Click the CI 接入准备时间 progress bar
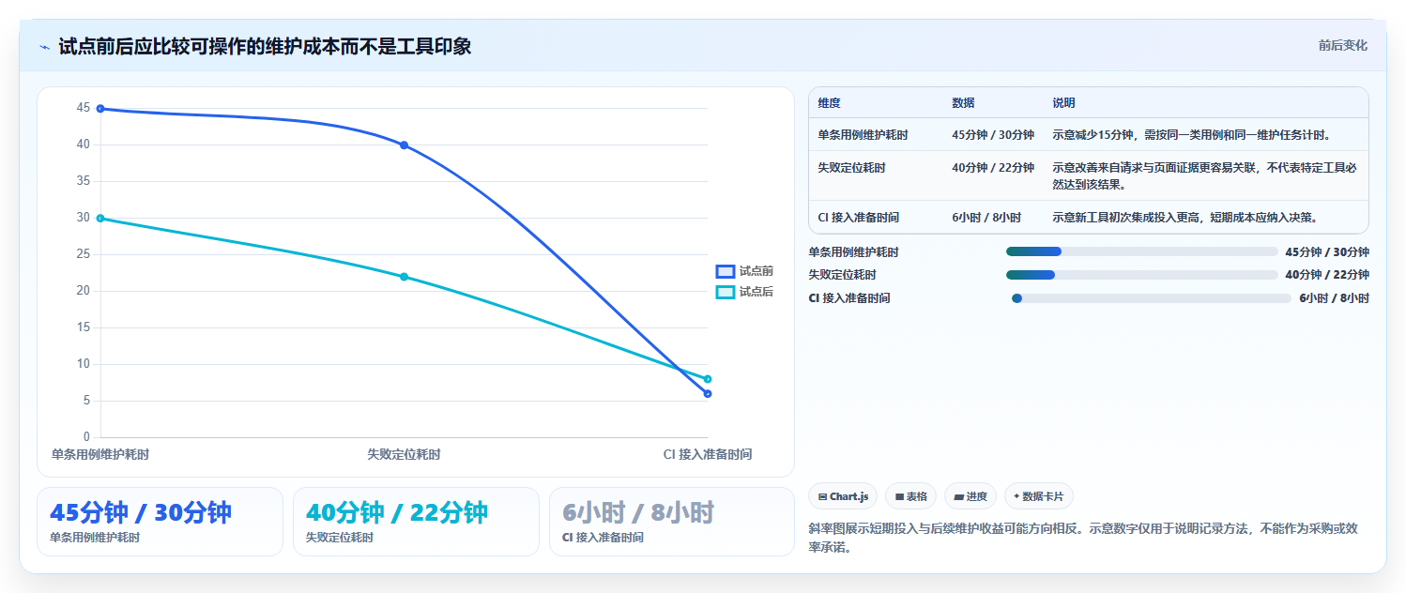1406x593 pixels. pyautogui.click(x=1152, y=298)
